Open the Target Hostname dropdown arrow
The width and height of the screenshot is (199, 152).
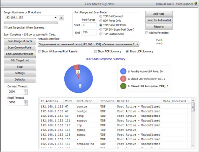56,17
